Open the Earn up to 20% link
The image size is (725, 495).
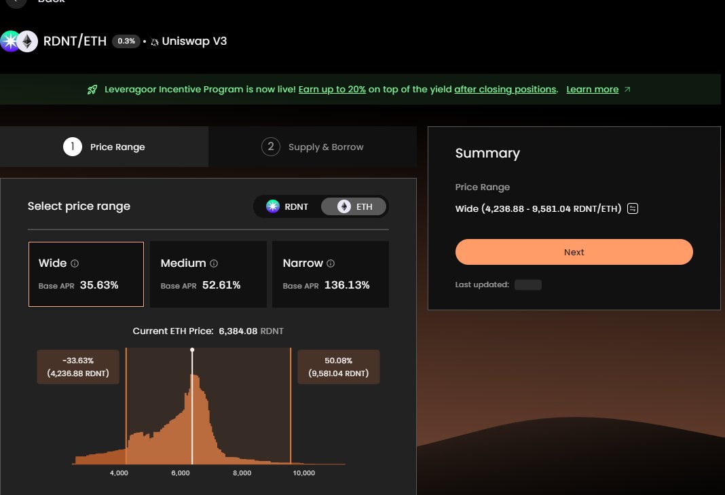(332, 89)
